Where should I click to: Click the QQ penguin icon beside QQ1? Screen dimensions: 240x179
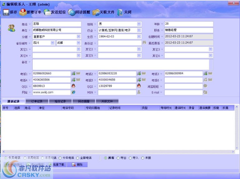(73, 86)
